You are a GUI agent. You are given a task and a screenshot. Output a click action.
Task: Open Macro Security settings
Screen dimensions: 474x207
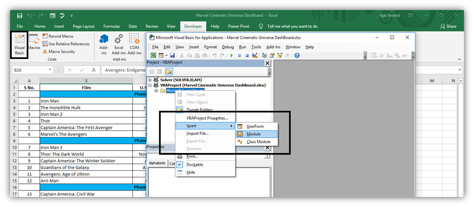(58, 52)
